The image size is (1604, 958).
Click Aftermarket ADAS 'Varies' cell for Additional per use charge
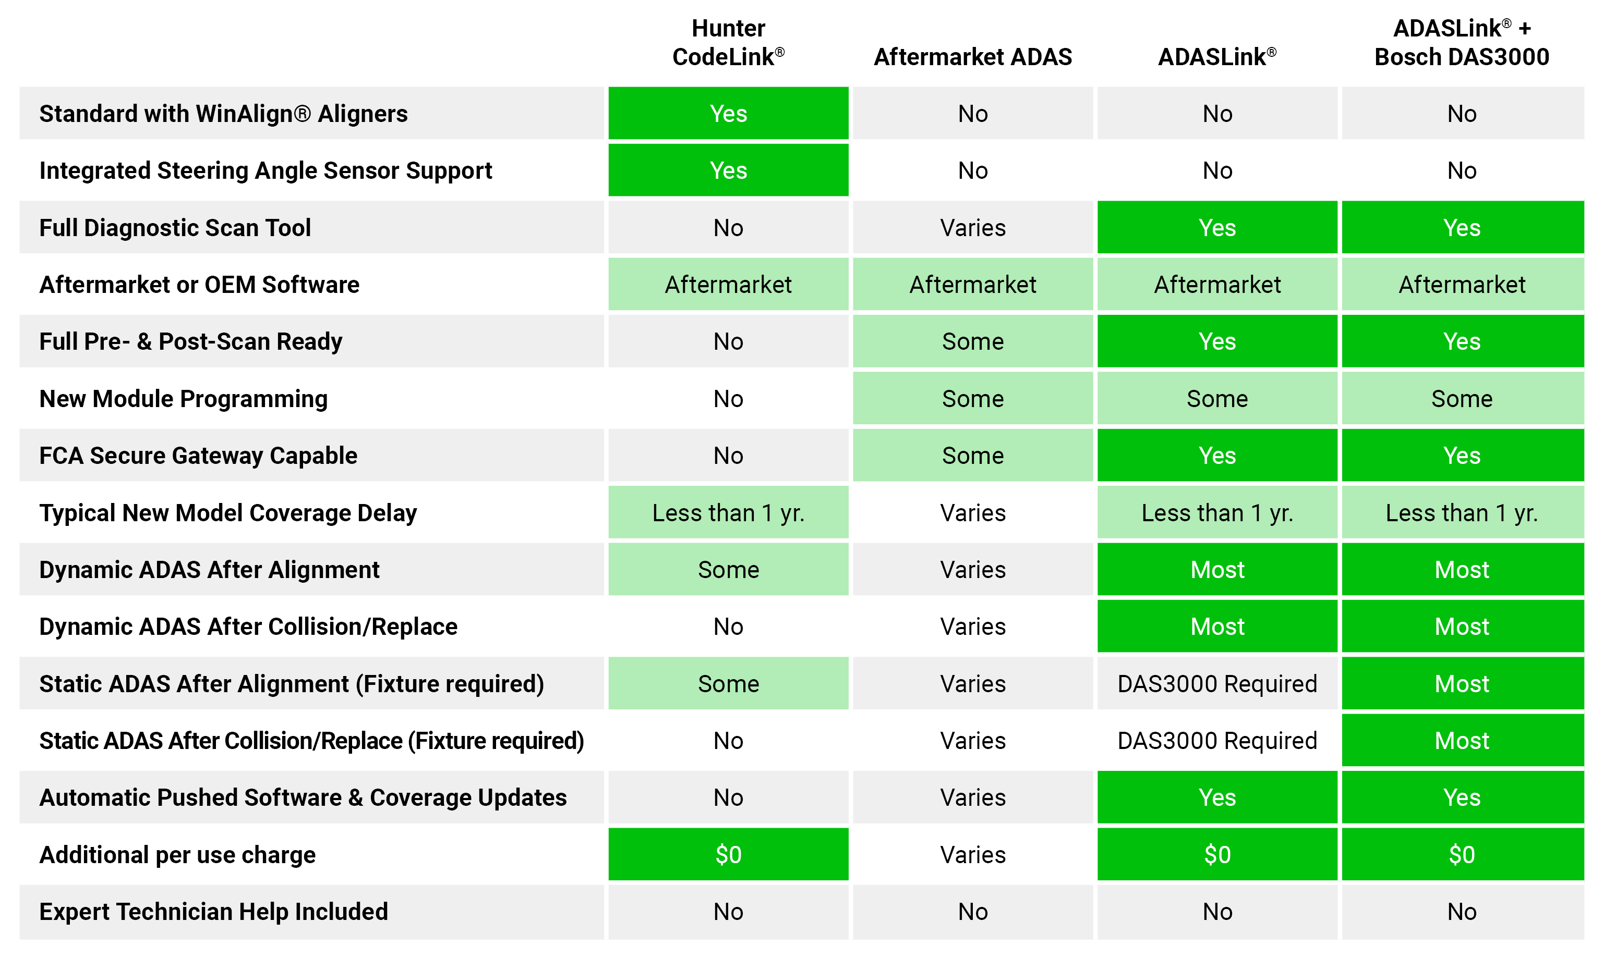972,855
